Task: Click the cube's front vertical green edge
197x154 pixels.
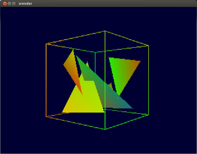Action: pyautogui.click(x=105, y=80)
